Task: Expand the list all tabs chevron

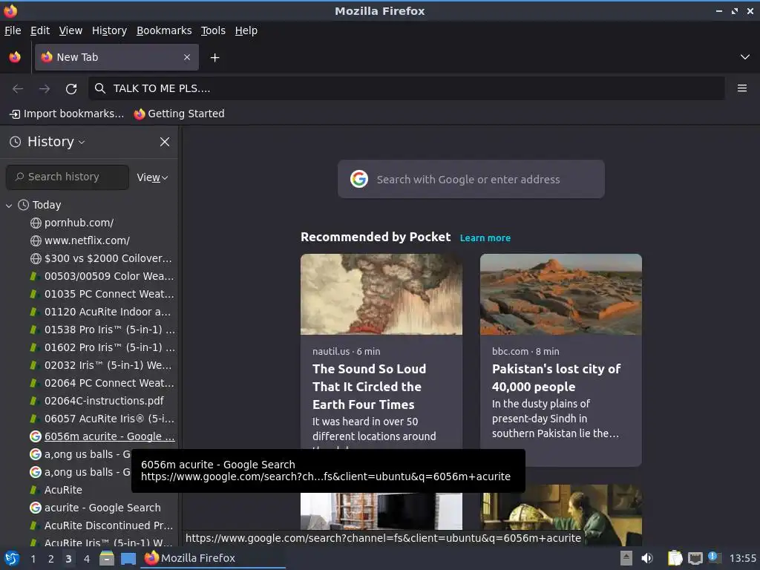Action: pos(745,57)
